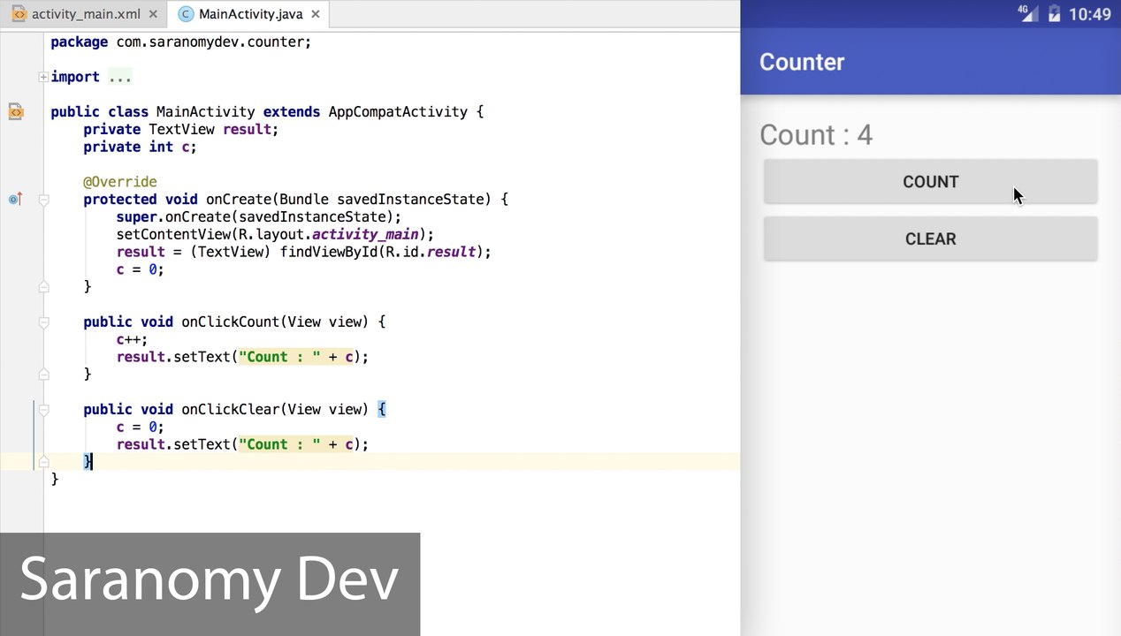Click the Java class icon on MainActivity.java tab
1121x636 pixels.
pyautogui.click(x=186, y=14)
